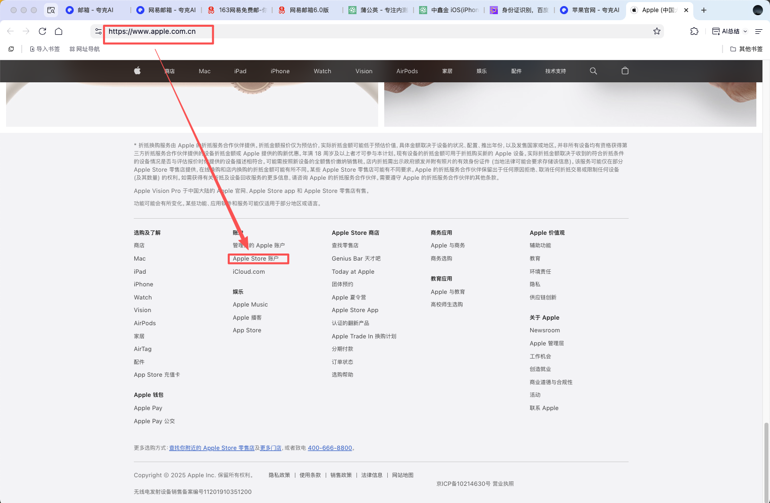Screen dimensions: 770x503
Task: Open 网站地图 footer link
Action: click(403, 475)
